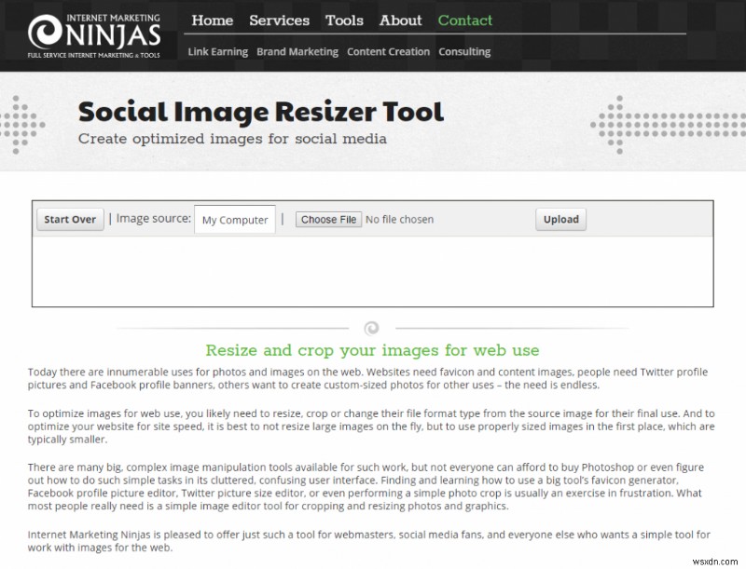Click the circular ornament above the green heading

[373, 329]
